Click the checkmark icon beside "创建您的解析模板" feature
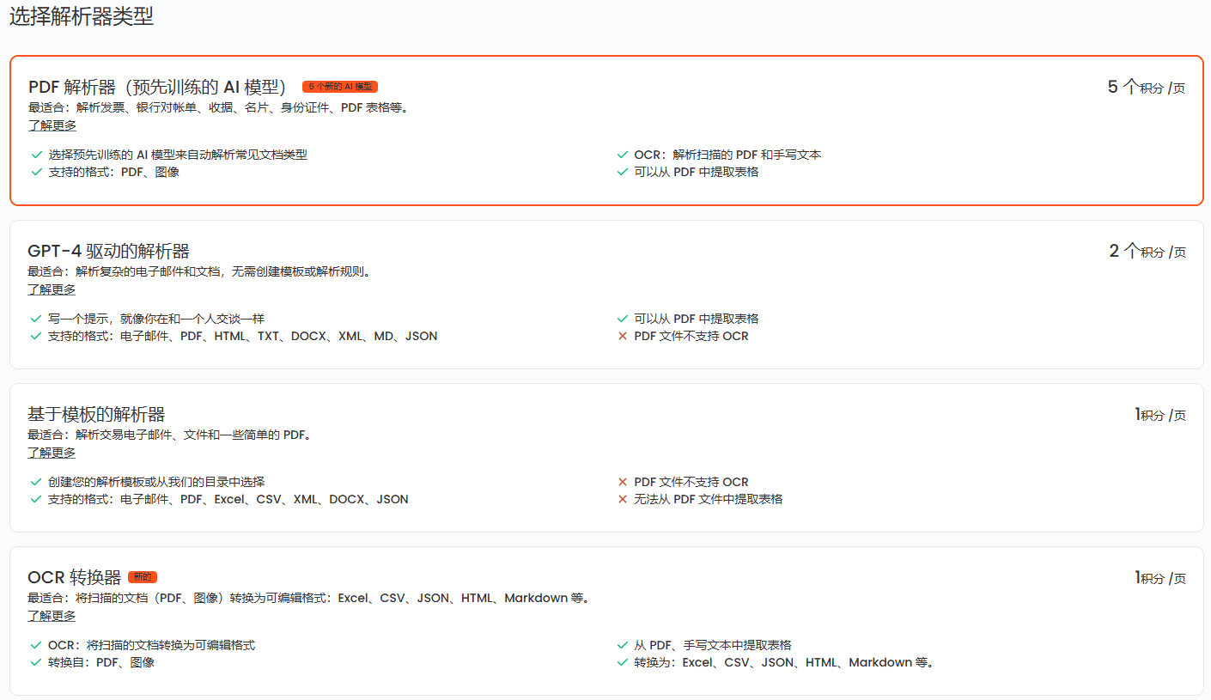Image resolution: width=1211 pixels, height=700 pixels. click(x=36, y=482)
